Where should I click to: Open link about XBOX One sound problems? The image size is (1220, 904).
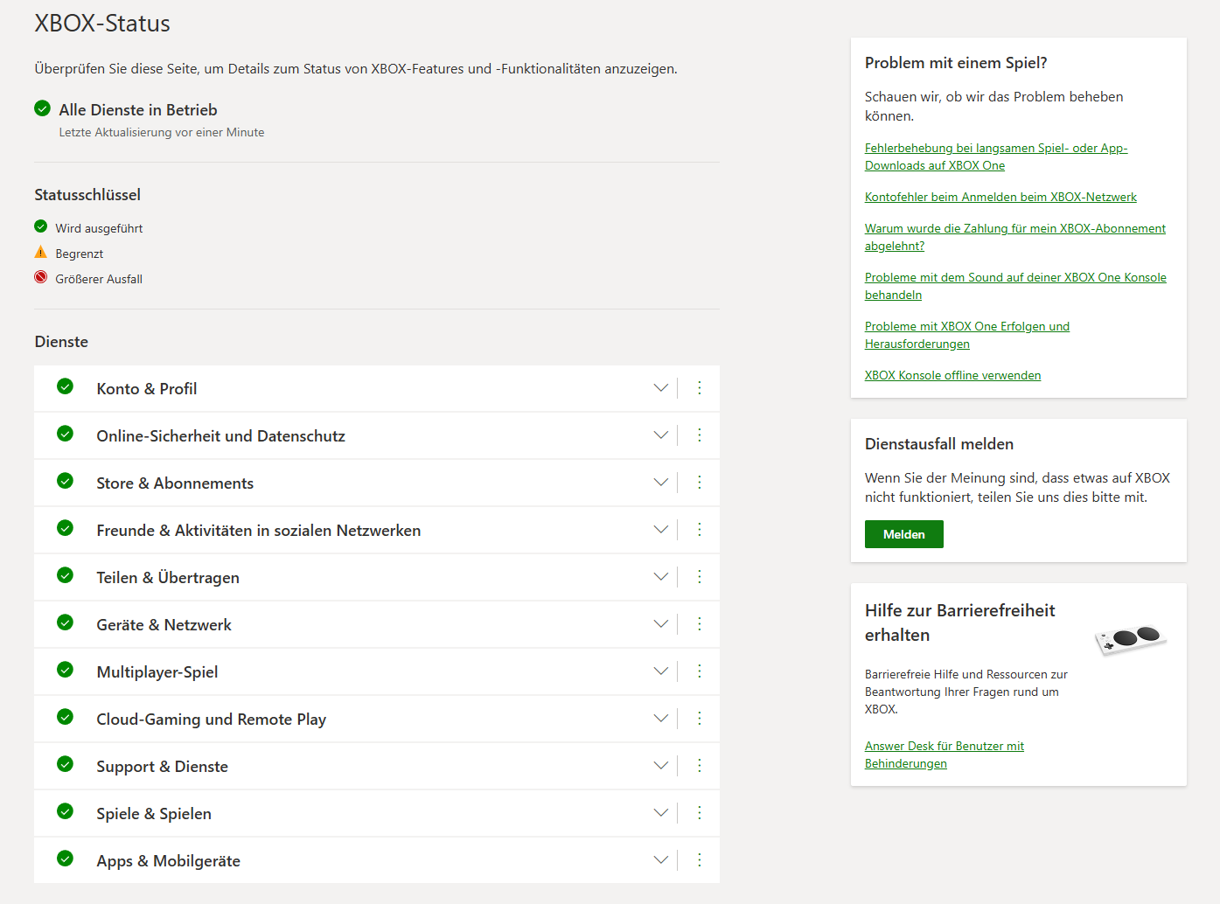point(1015,286)
